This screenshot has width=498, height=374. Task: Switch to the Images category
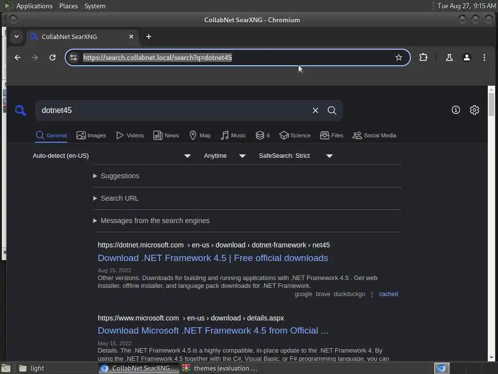coord(91,135)
